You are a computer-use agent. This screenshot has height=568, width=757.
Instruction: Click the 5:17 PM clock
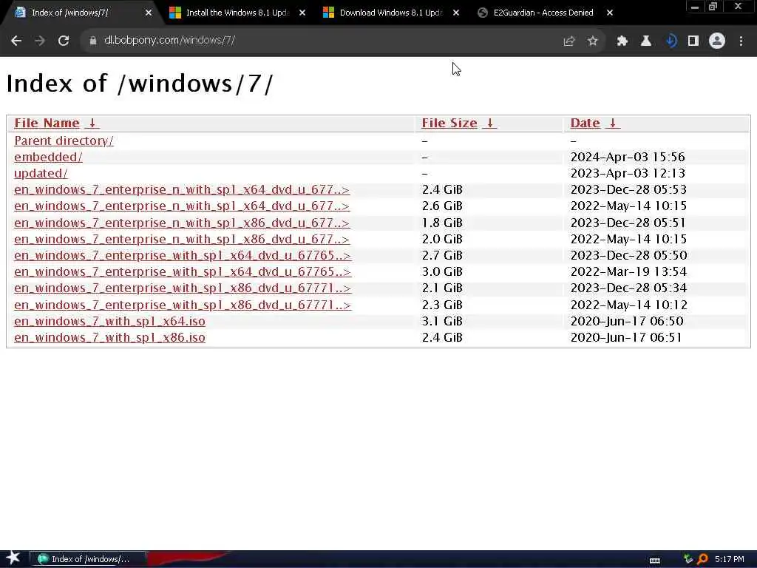[730, 559]
